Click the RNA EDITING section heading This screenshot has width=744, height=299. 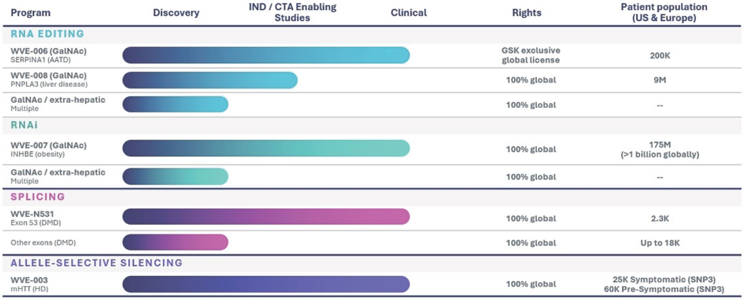[47, 34]
